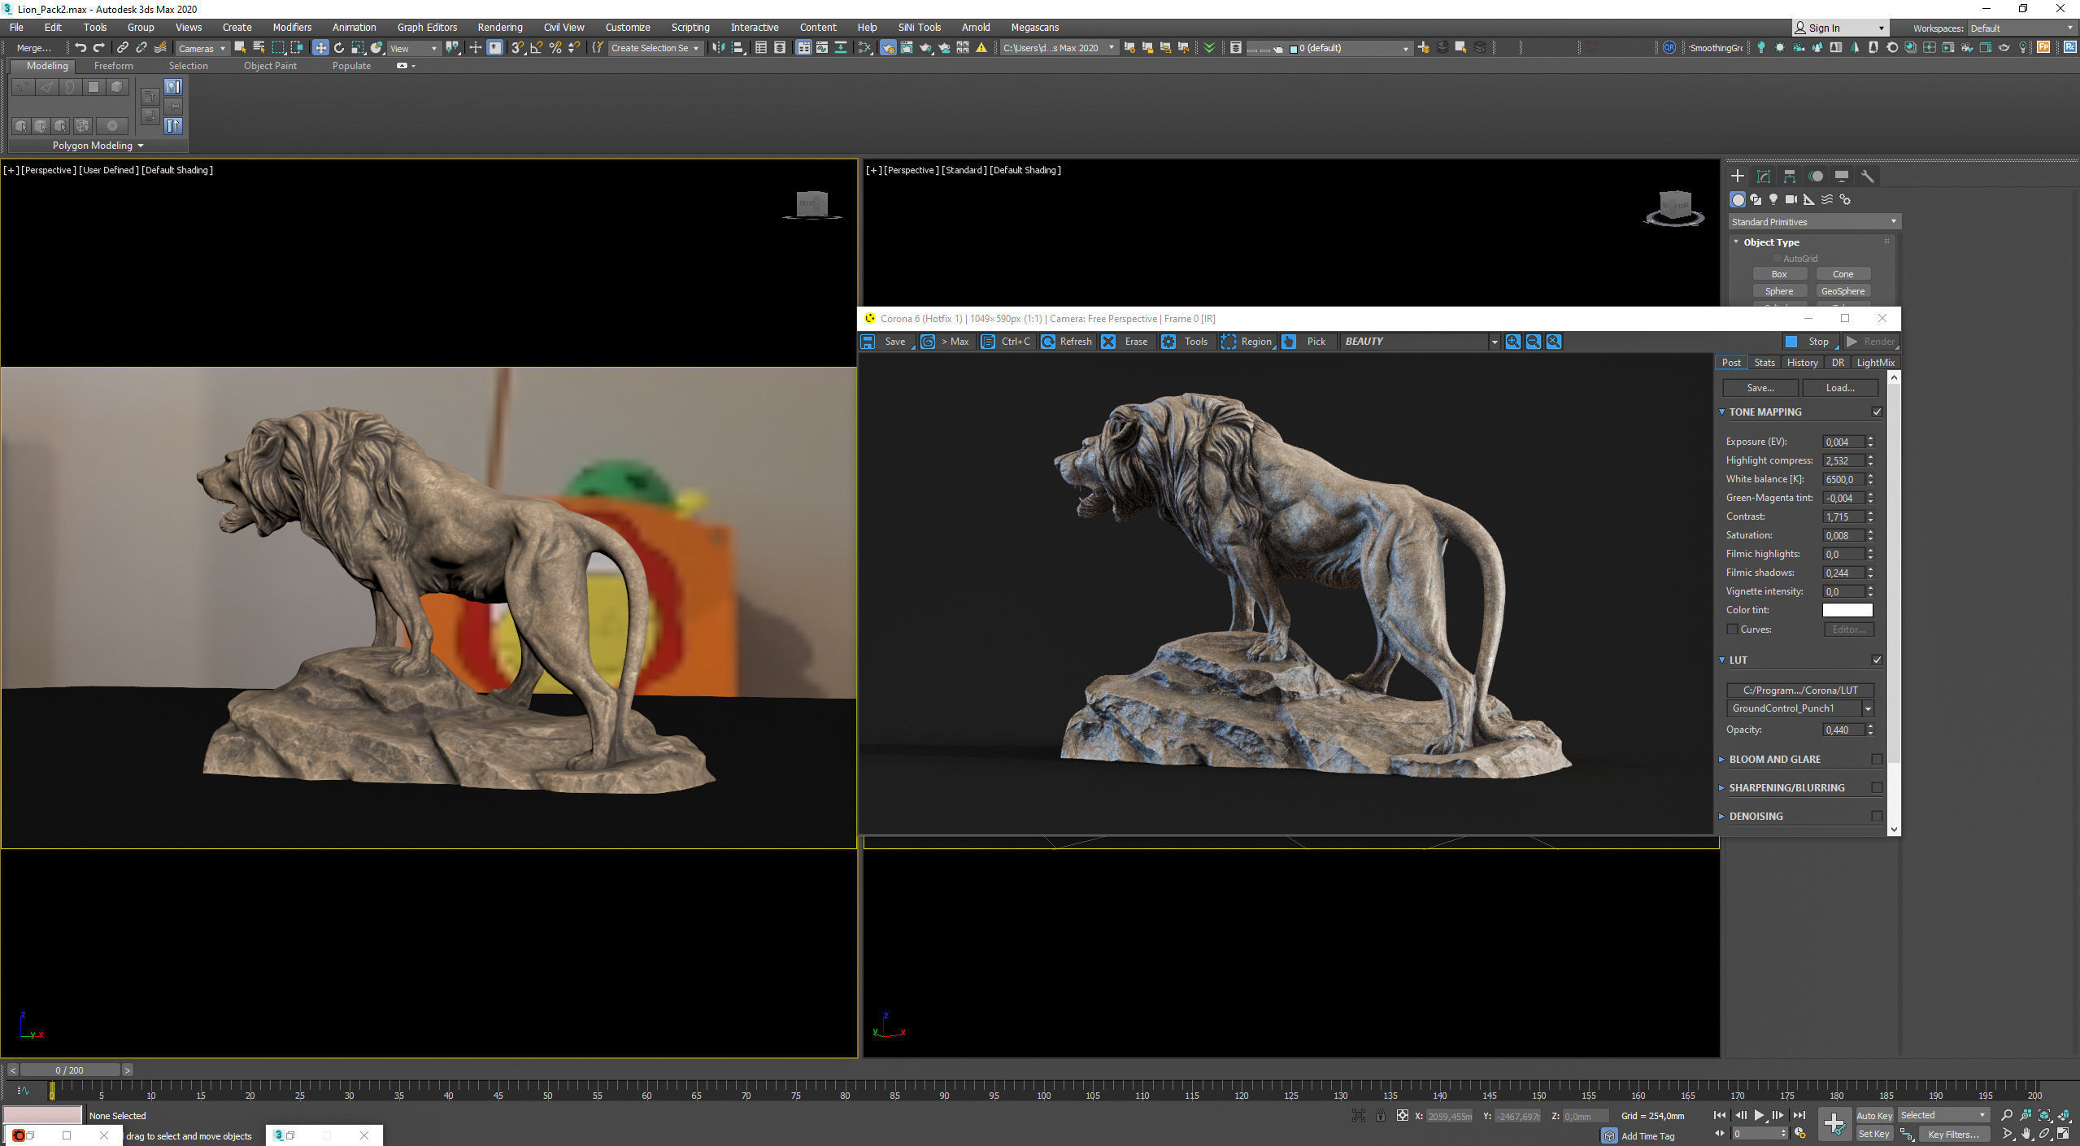Viewport: 2080px width, 1146px height.
Task: Toggle the Percent Snap icon
Action: click(x=555, y=48)
